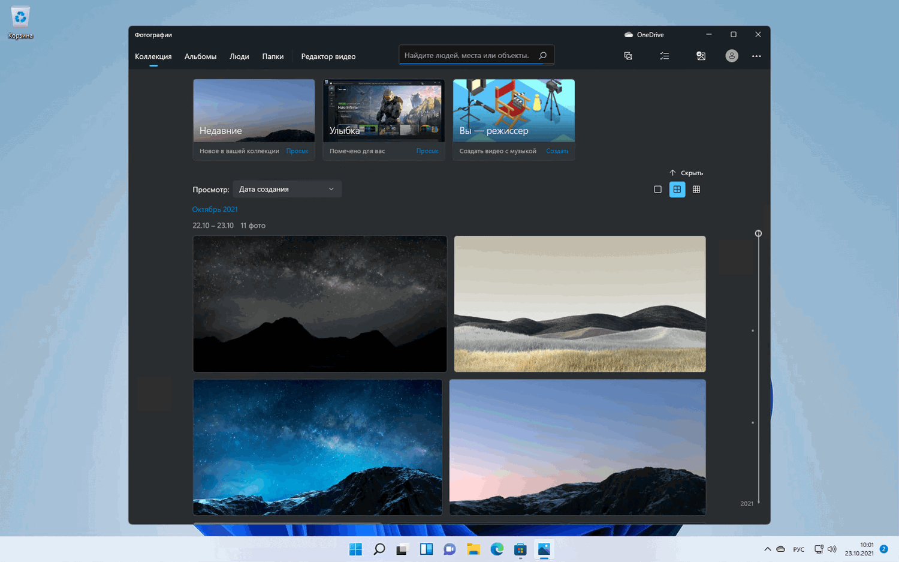Open Task View on the taskbar
Viewport: 899px width, 562px height.
[x=402, y=549]
